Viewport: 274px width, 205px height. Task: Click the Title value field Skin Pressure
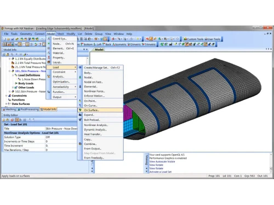61,128
